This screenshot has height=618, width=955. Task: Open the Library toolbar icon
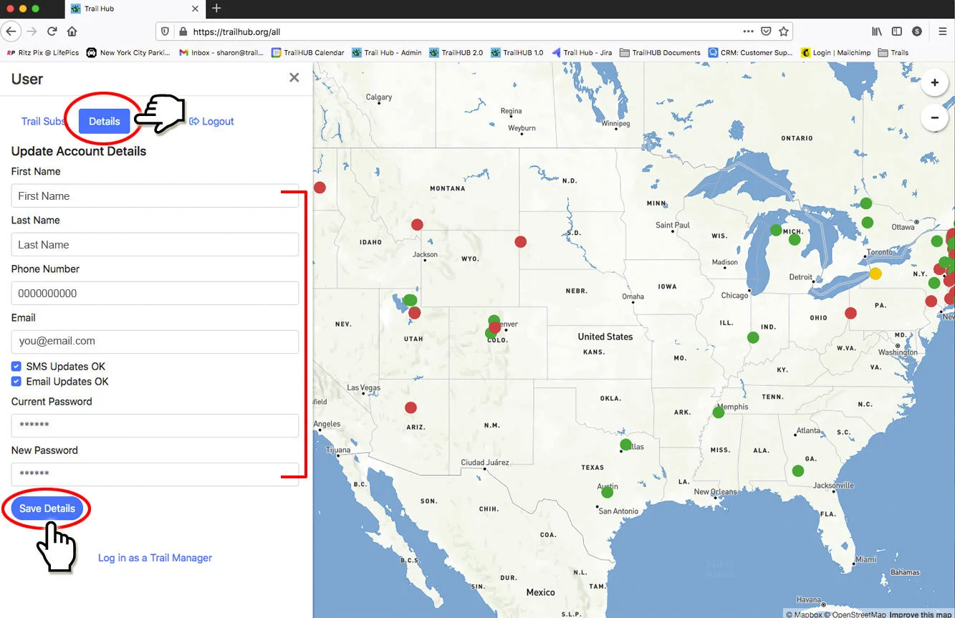(x=877, y=32)
